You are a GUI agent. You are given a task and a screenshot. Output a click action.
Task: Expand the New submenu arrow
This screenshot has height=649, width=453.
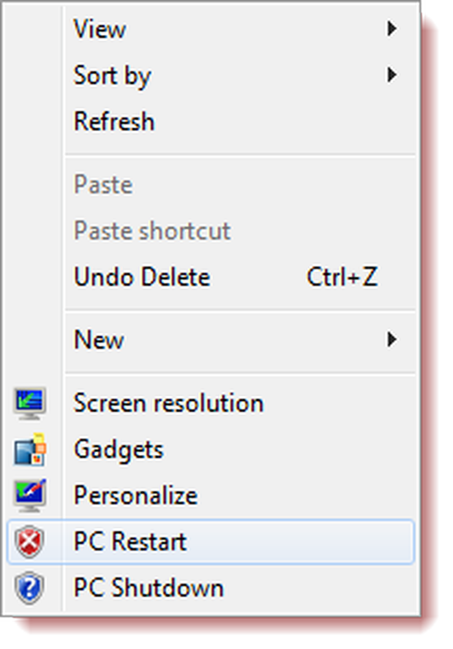click(392, 339)
